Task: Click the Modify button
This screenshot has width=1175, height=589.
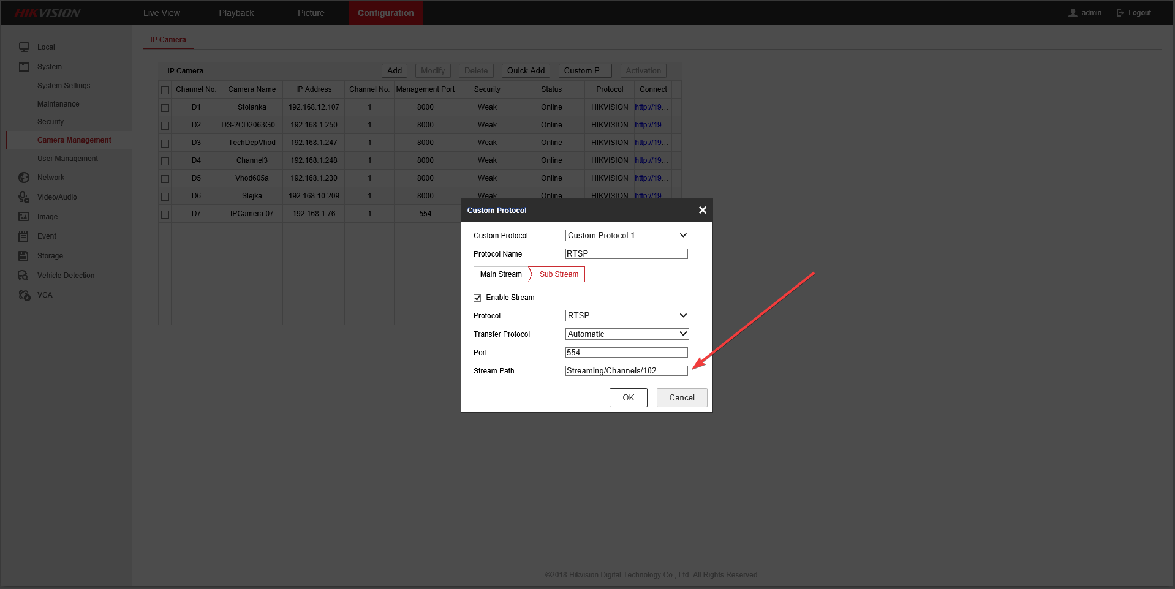Action: tap(433, 71)
